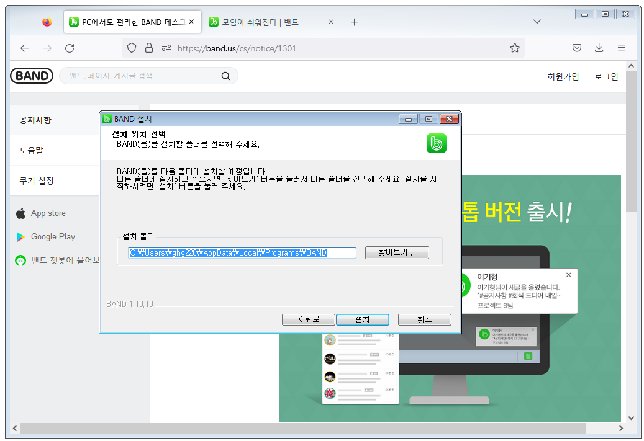Open the Pocket save icon
The image size is (644, 441).
pos(577,48)
